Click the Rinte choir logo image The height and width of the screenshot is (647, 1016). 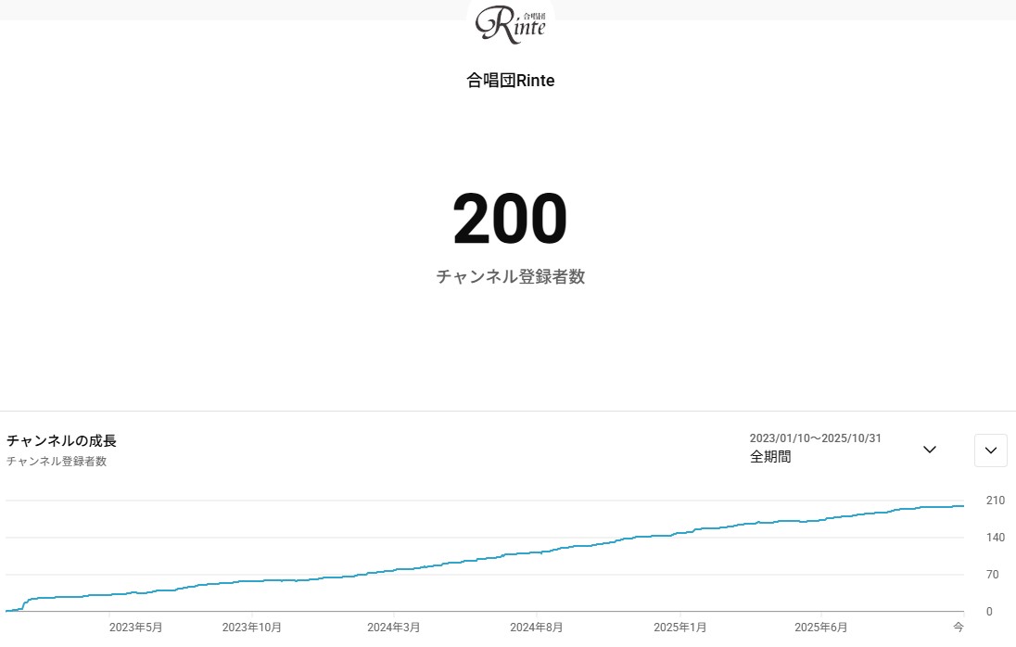[511, 24]
